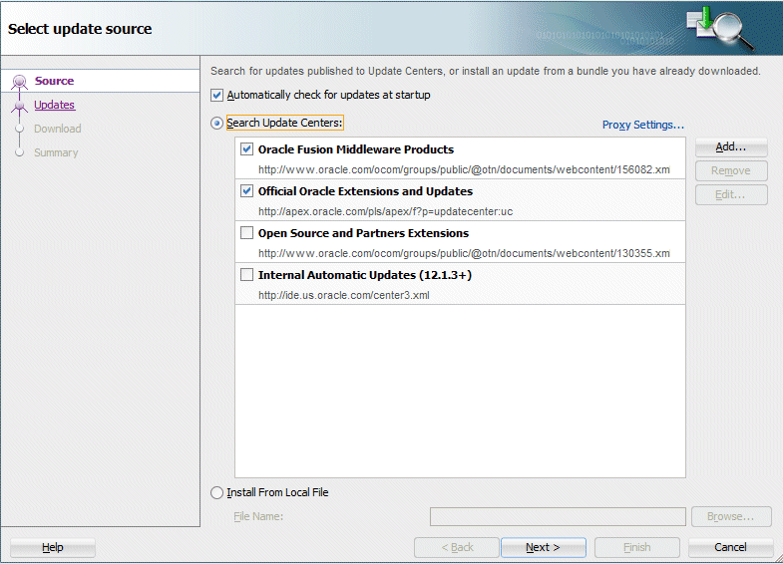Go back with the Back button
The image size is (783, 564).
click(457, 547)
